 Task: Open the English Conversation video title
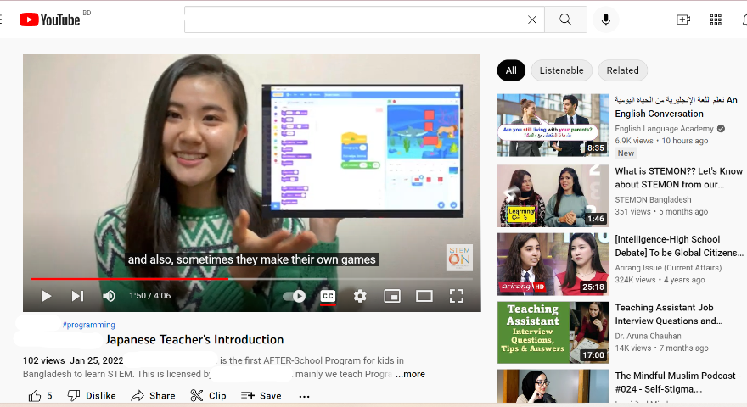(676, 107)
